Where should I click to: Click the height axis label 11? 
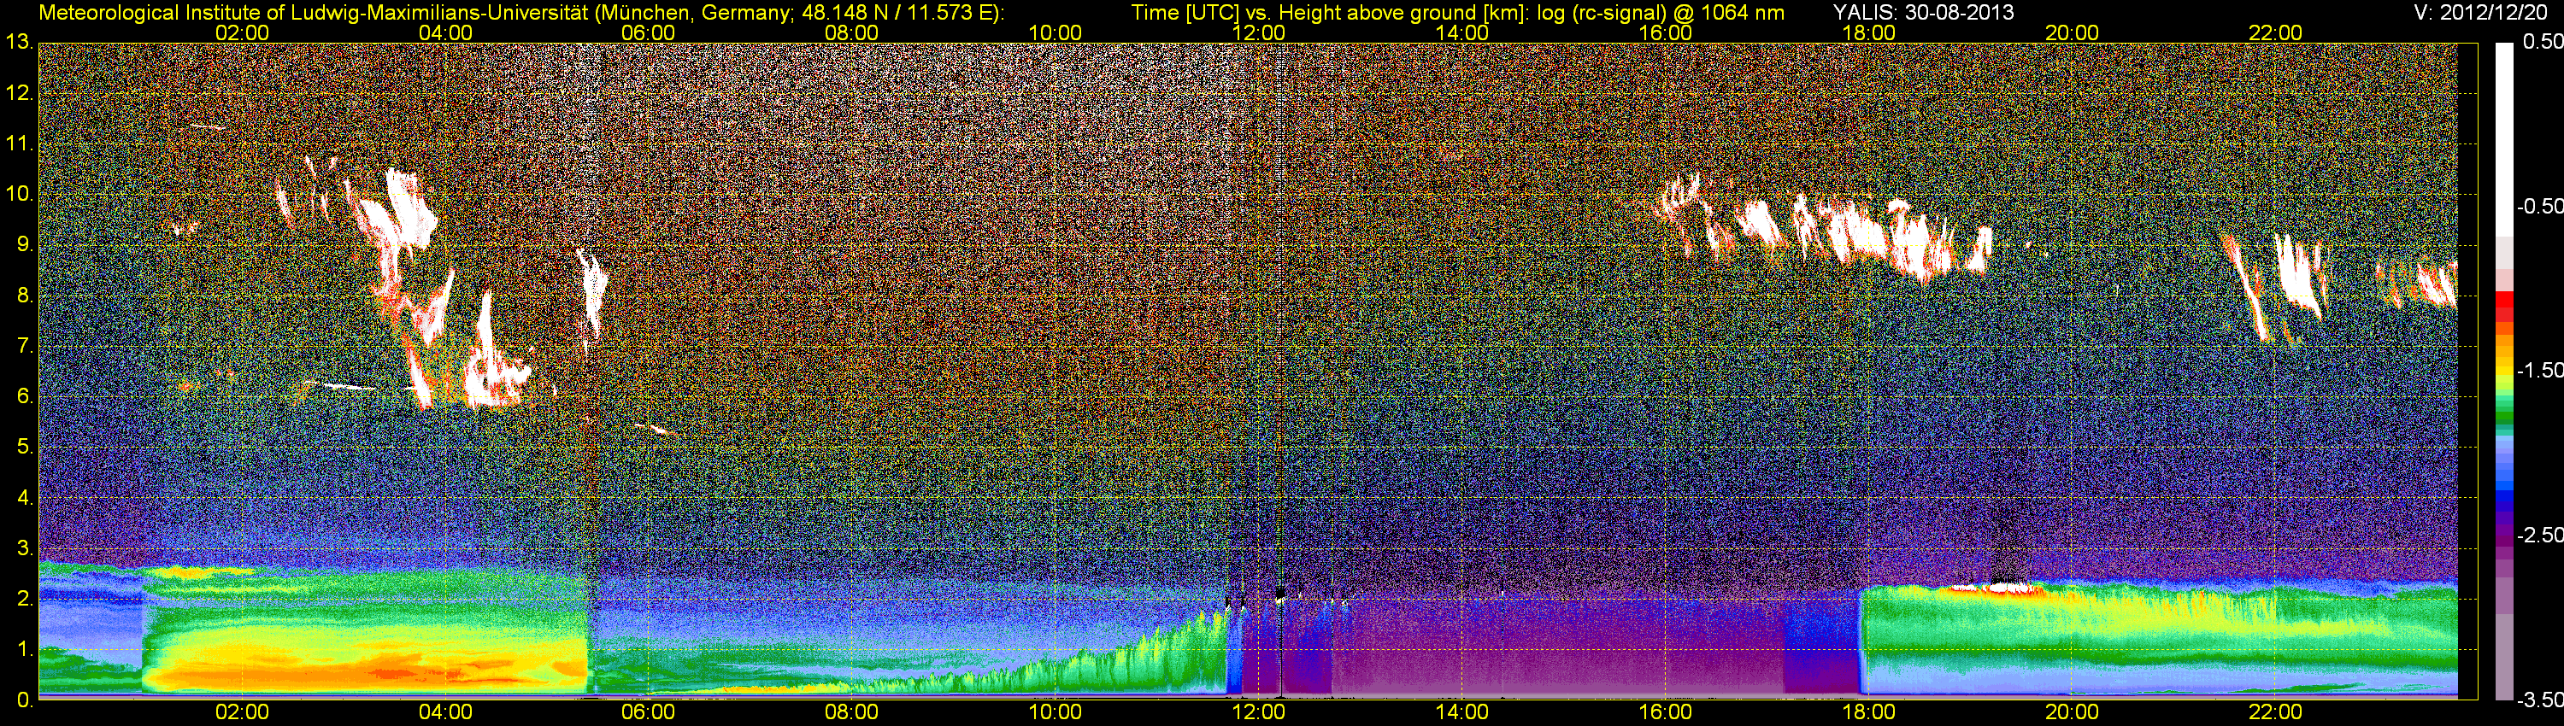pyautogui.click(x=19, y=143)
